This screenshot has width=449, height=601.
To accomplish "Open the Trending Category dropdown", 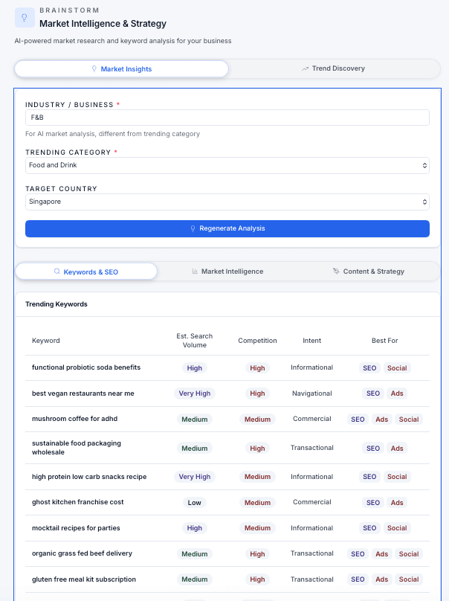I will [227, 165].
